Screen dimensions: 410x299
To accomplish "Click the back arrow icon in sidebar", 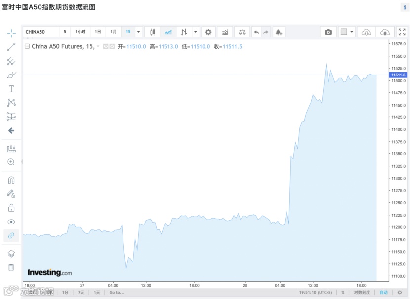I will pyautogui.click(x=11, y=131).
